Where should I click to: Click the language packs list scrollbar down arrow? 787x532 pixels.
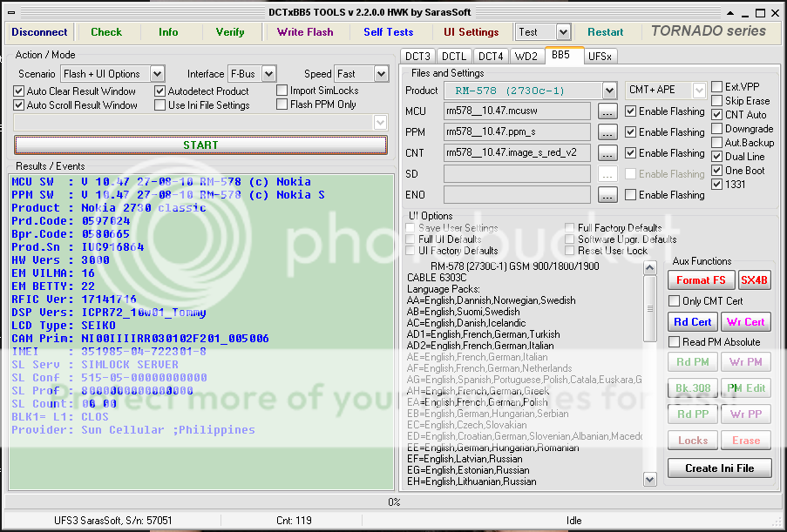649,479
